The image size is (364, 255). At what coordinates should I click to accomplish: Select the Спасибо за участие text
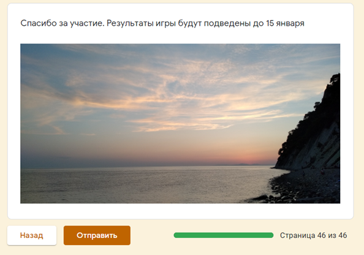[x=61, y=23]
